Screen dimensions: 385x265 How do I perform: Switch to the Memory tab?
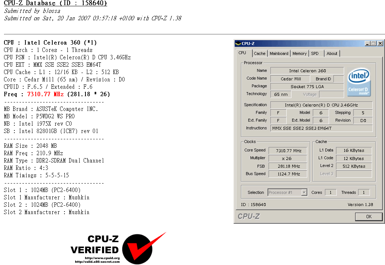300,53
